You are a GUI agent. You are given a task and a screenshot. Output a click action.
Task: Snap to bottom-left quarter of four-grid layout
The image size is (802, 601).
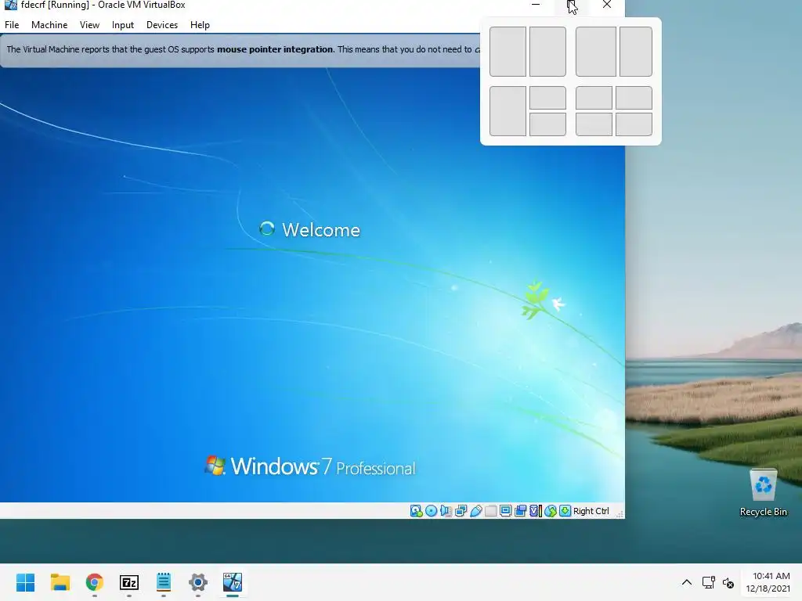tap(594, 124)
